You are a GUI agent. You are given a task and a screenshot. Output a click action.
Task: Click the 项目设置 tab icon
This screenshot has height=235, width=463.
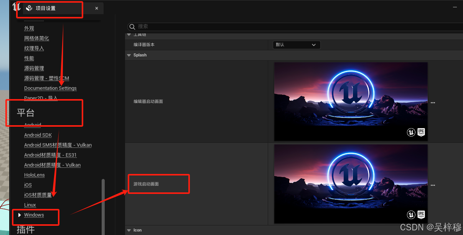pos(29,8)
